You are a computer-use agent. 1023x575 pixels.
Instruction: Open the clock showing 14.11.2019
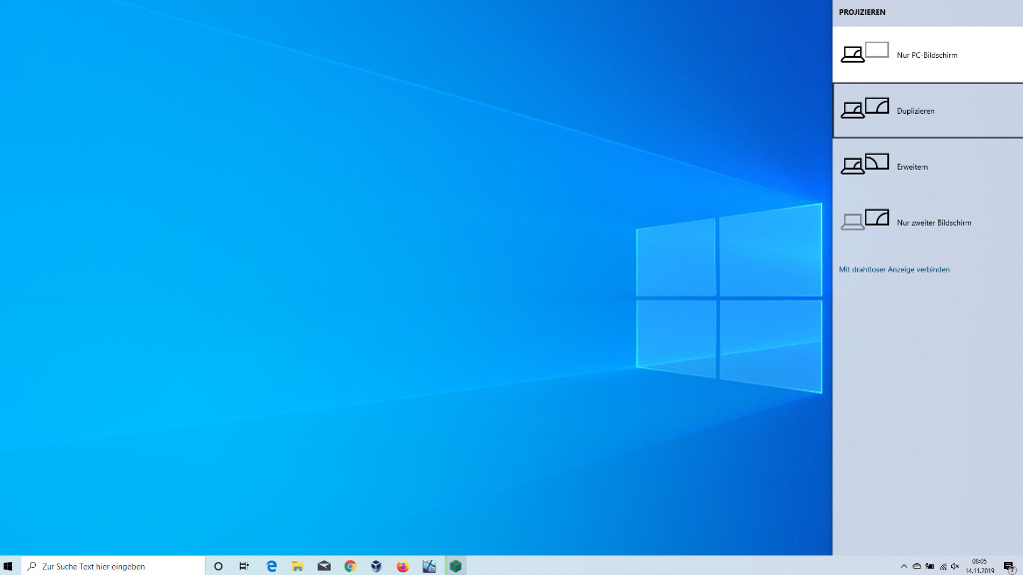click(x=979, y=566)
